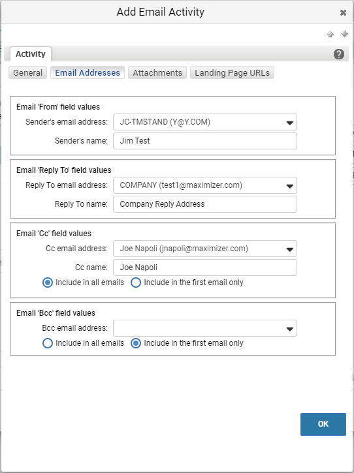The width and height of the screenshot is (354, 473).
Task: Open the Landing Page URLs tab
Action: point(232,72)
